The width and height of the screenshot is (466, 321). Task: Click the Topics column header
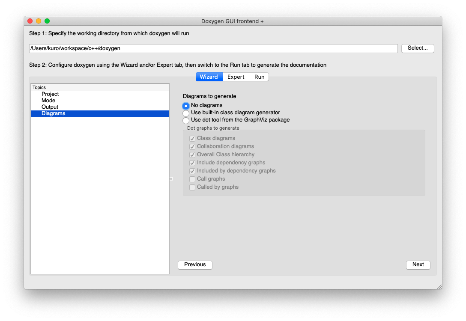(100, 87)
